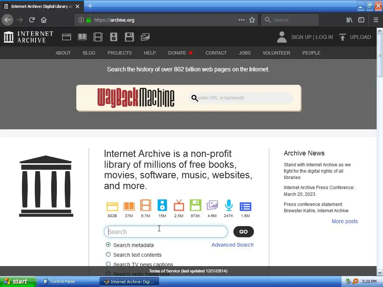Open the video icon labeled 9.7M
This screenshot has height=287, width=383.
145,205
